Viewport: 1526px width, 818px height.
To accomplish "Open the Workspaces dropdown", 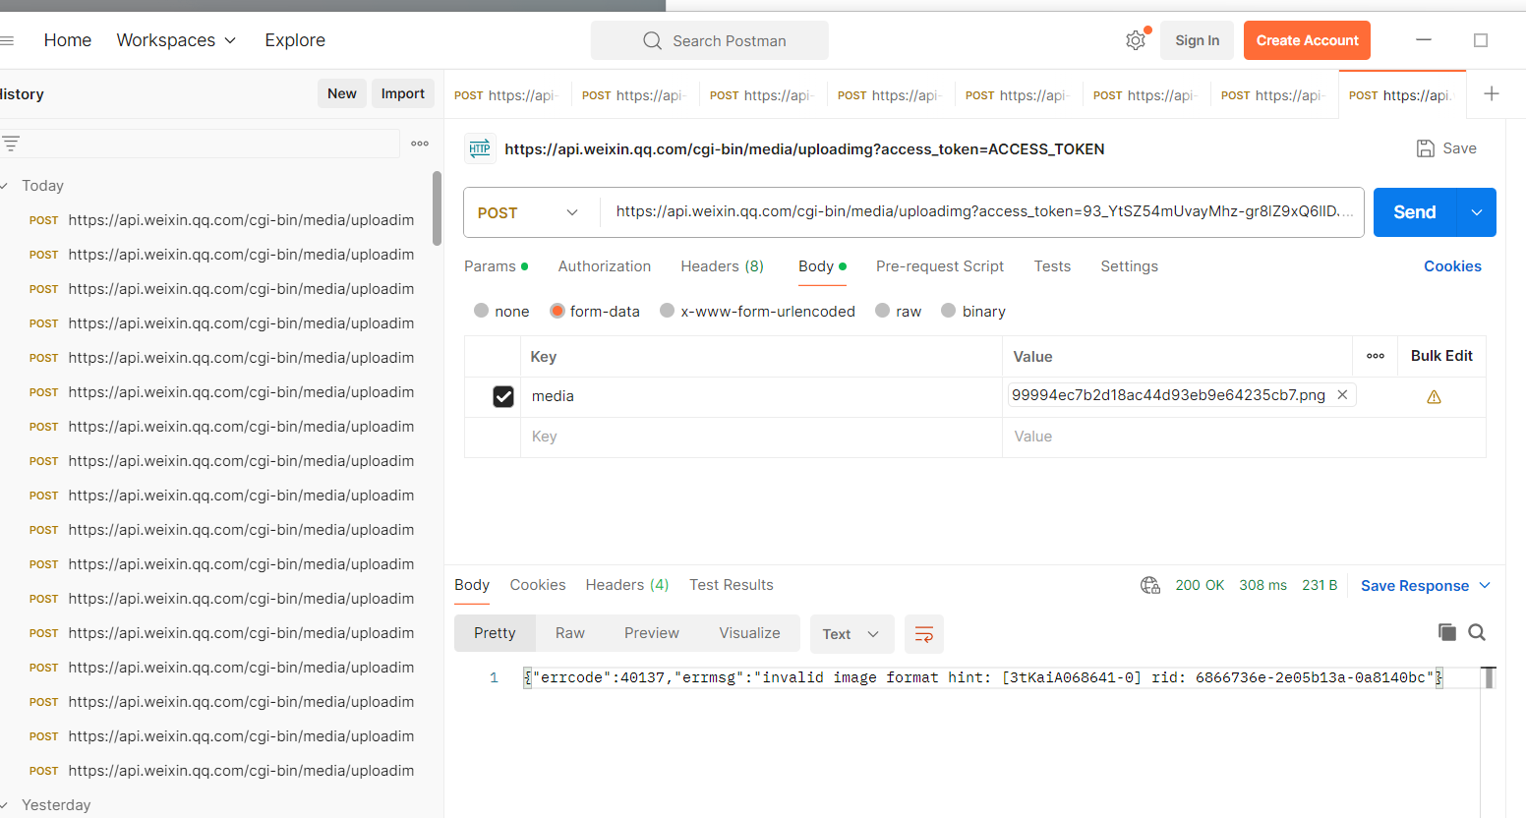I will 176,40.
